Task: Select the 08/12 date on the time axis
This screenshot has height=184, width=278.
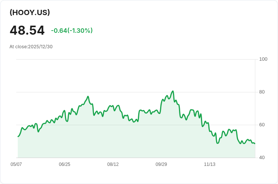Action: click(113, 164)
